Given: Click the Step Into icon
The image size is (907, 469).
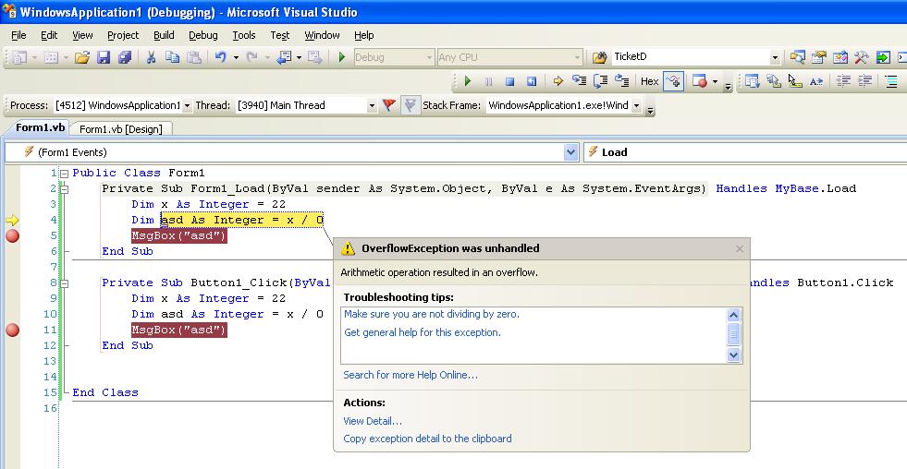Looking at the screenshot, I should [579, 81].
